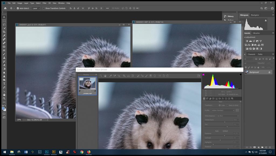Select the Hand tool in Camera Raw toolbar
Viewport: 276px width, 156px height.
click(105, 76)
